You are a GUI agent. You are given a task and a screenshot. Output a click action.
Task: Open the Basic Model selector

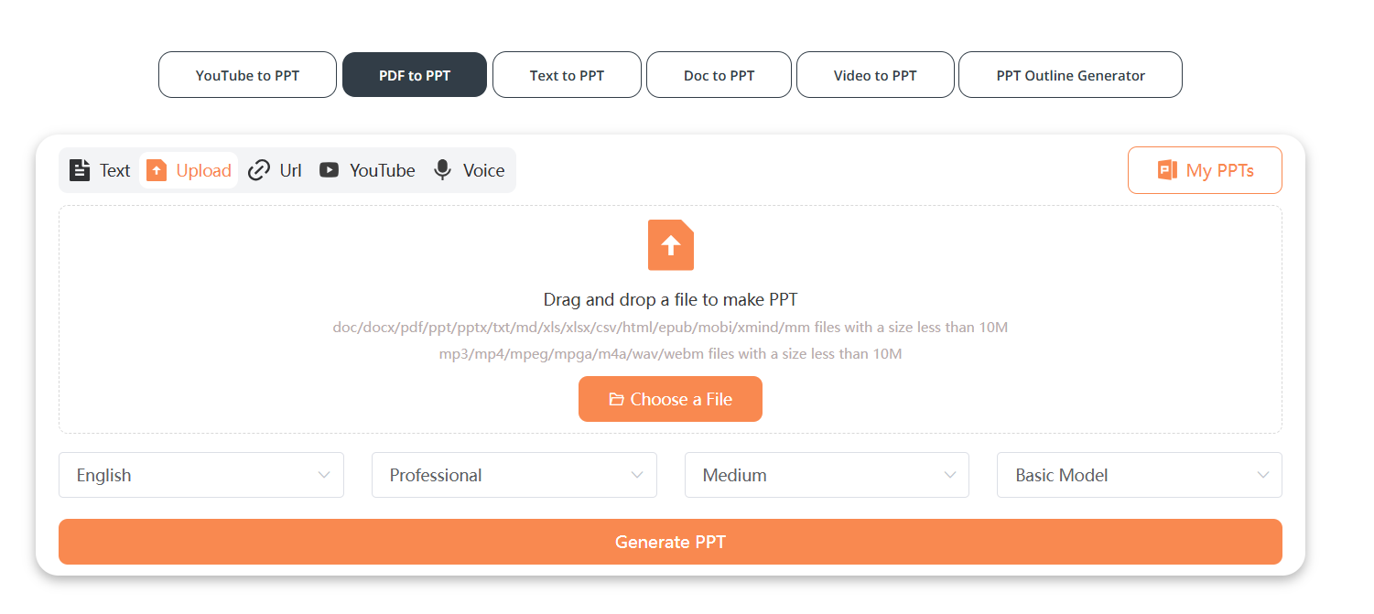1139,475
